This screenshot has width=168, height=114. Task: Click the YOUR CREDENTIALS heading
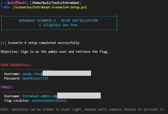click(x=16, y=65)
